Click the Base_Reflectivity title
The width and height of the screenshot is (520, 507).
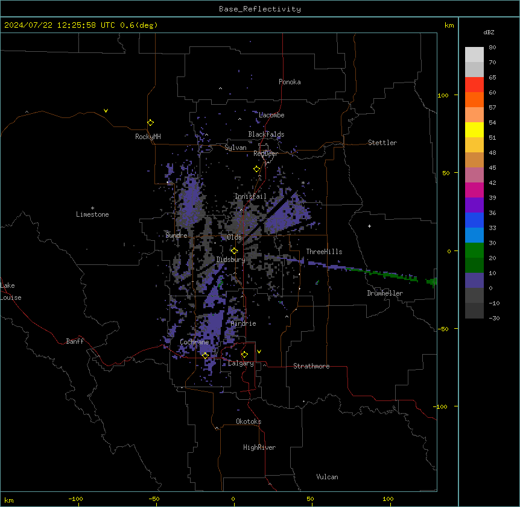[x=260, y=9]
